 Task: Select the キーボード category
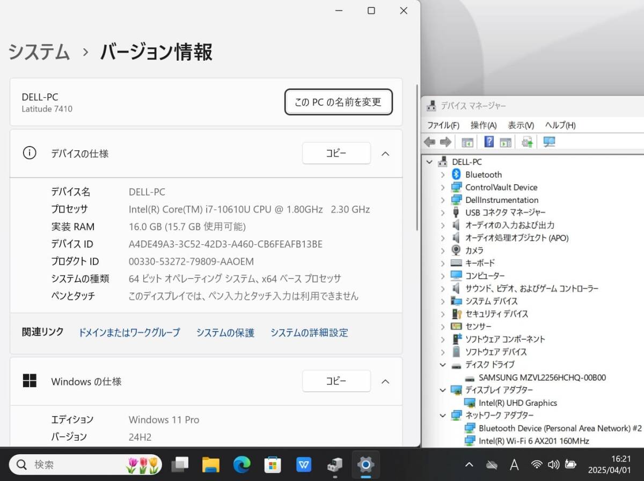[x=480, y=263]
